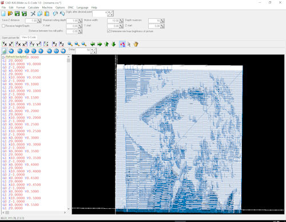This screenshot has width=286, height=222.
Task: Pan view with green left arrow
Action: [x=93, y=44]
